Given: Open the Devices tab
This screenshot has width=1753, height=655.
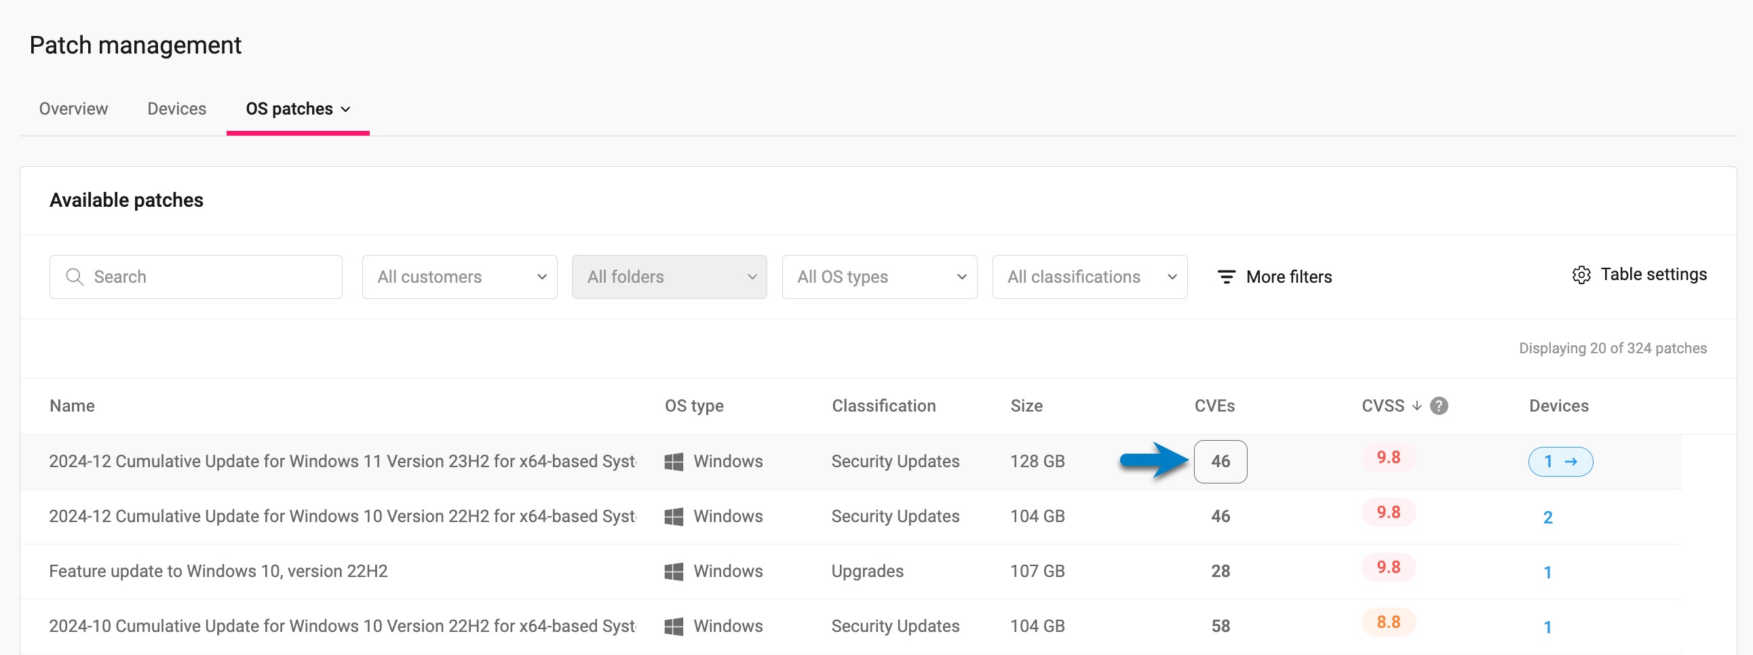Looking at the screenshot, I should click(x=176, y=108).
